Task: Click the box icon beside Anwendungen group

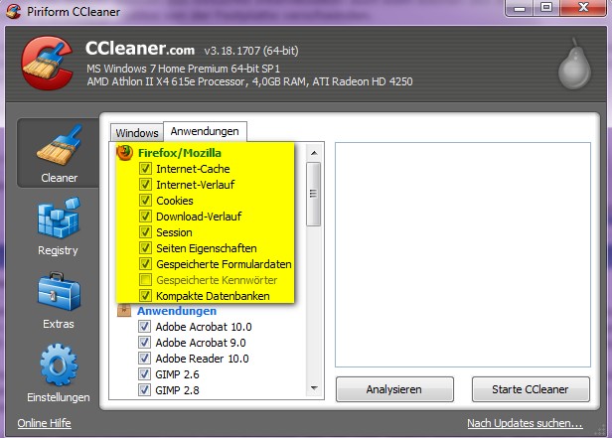Action: [124, 311]
